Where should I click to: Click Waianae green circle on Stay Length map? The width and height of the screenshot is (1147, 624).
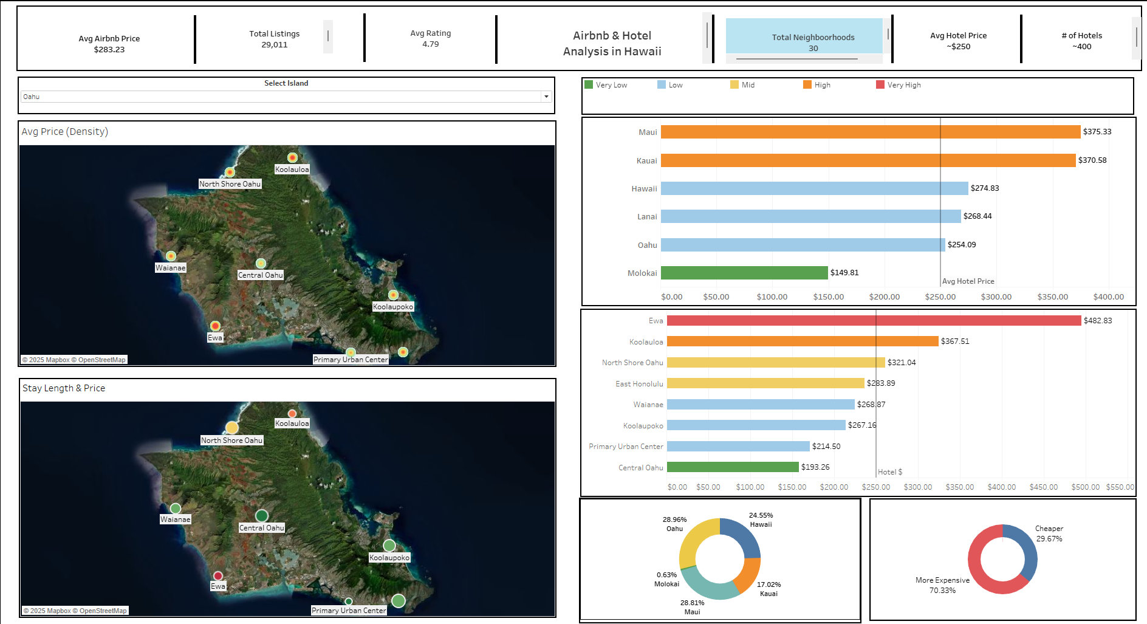coord(176,508)
